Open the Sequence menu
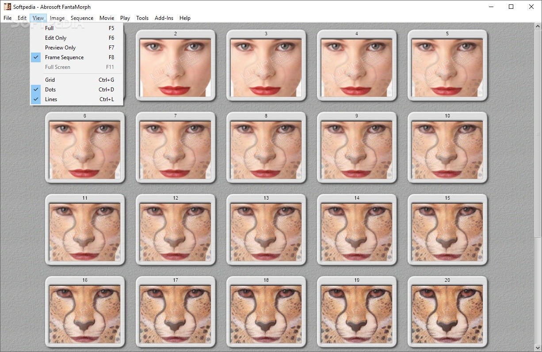Image resolution: width=542 pixels, height=352 pixels. coord(82,18)
